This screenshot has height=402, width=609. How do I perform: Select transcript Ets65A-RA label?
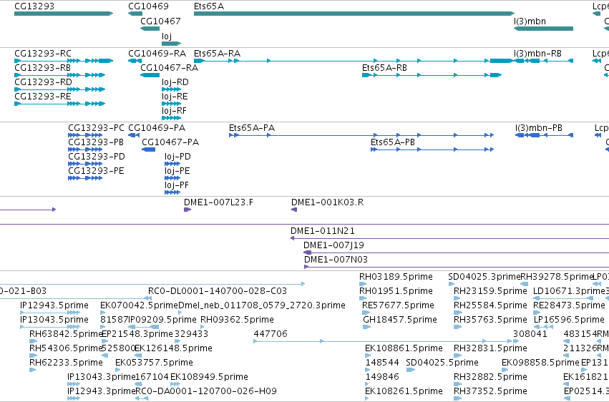coord(217,53)
